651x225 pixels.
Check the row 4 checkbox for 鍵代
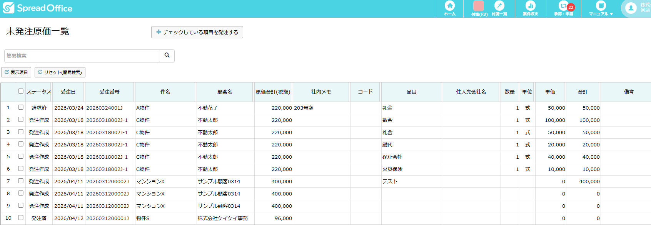pos(21,144)
